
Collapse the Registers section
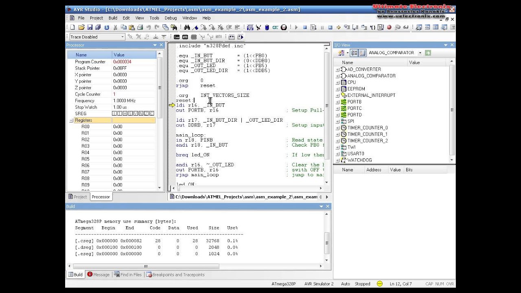click(71, 120)
